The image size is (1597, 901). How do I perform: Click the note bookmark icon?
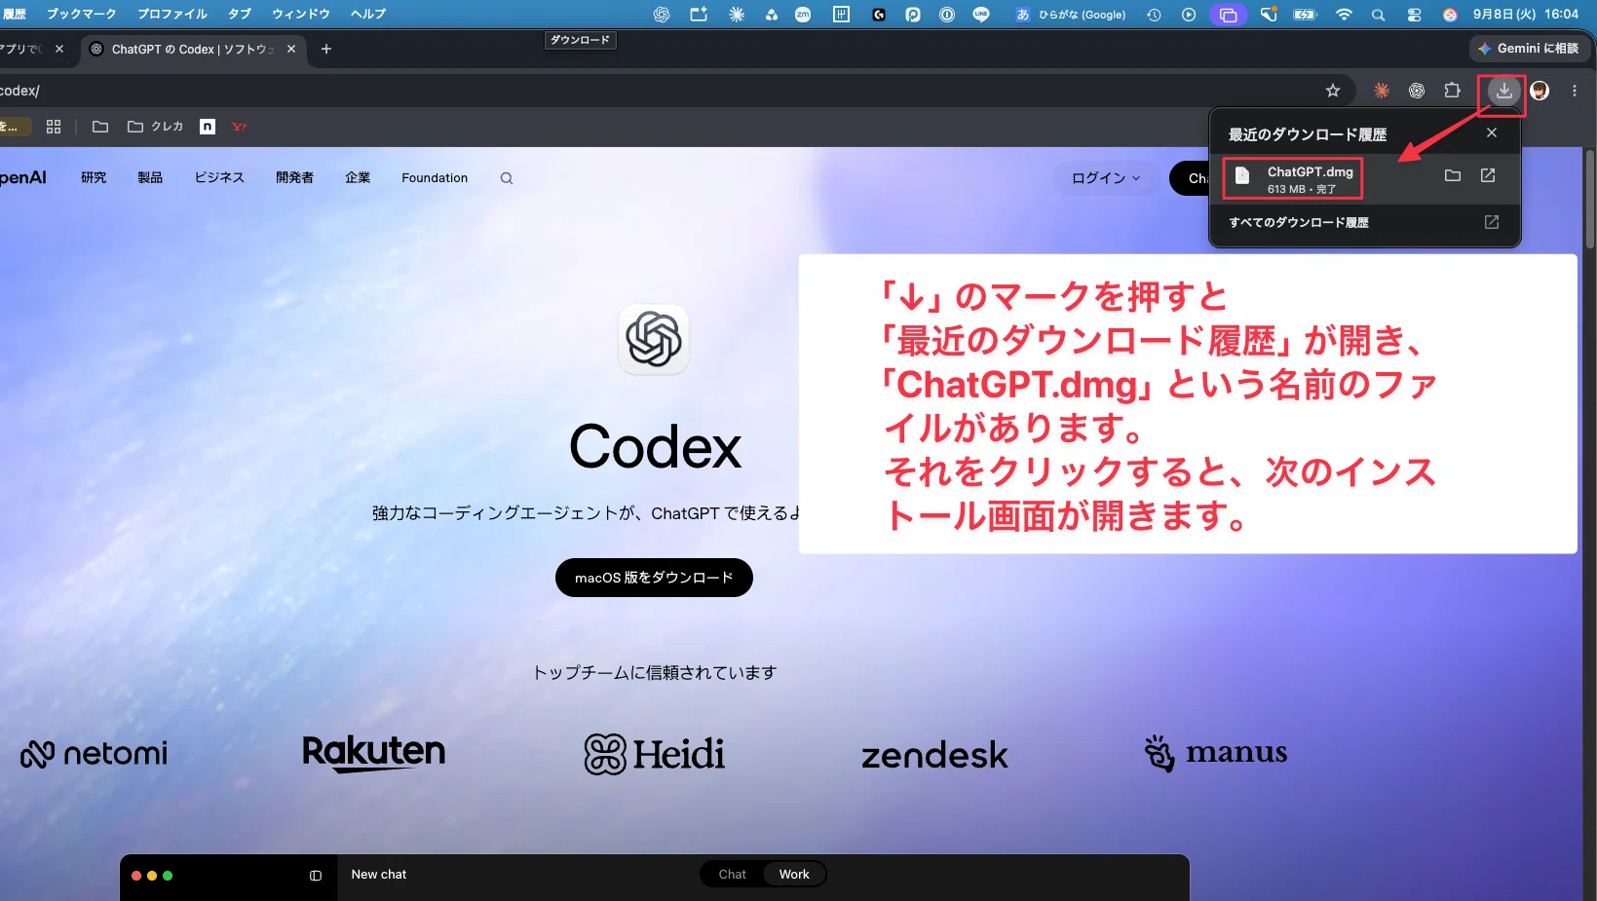pos(208,127)
